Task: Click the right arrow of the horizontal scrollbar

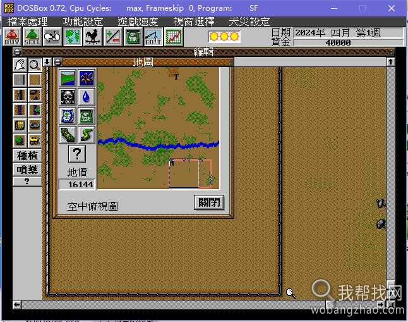Action: [x=380, y=304]
